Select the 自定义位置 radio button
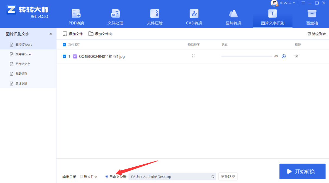The width and height of the screenshot is (329, 183). [107, 177]
